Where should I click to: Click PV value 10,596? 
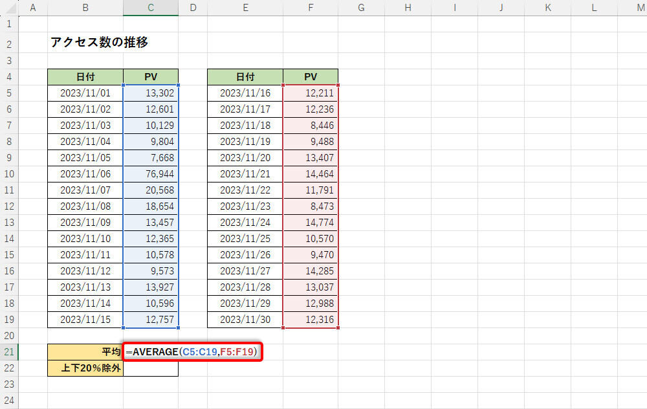coord(151,304)
